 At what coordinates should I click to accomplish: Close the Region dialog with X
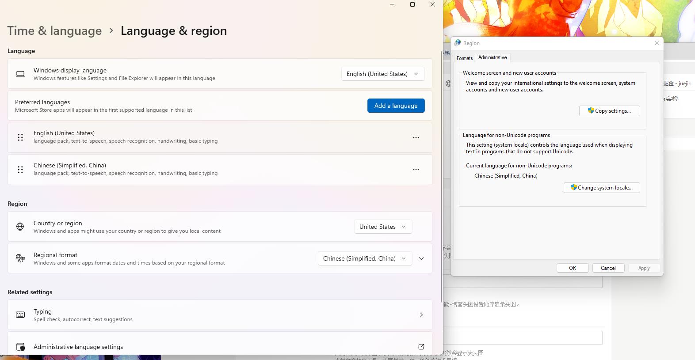tap(657, 43)
